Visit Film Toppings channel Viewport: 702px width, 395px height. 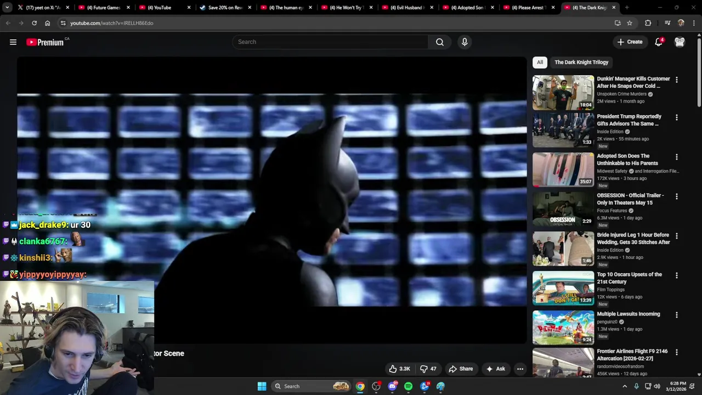pyautogui.click(x=610, y=289)
